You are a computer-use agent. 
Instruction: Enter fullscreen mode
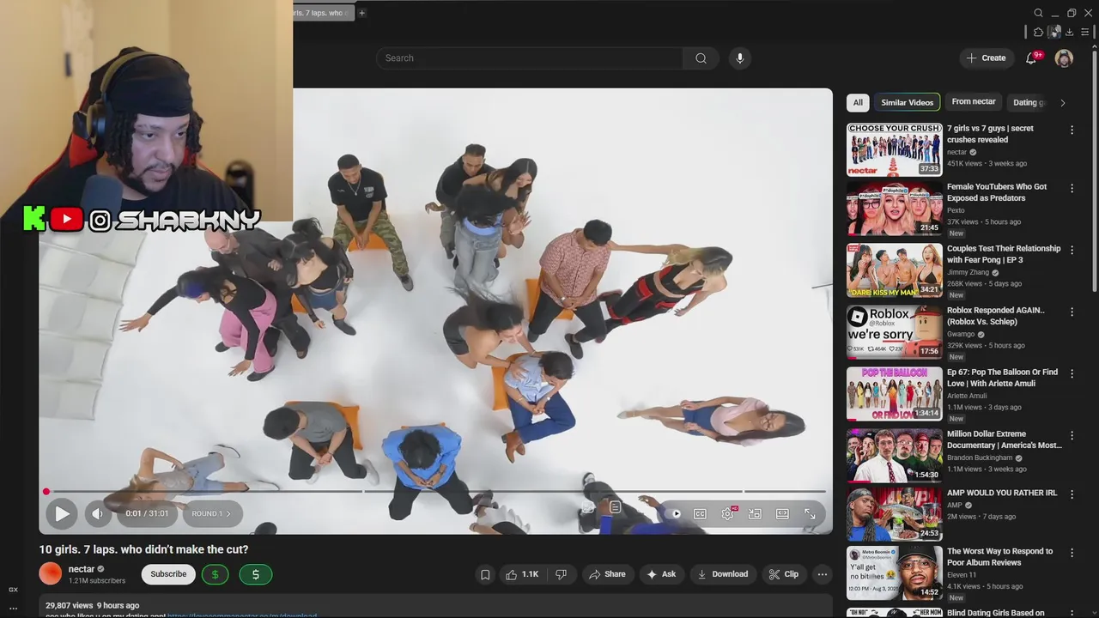tap(810, 514)
